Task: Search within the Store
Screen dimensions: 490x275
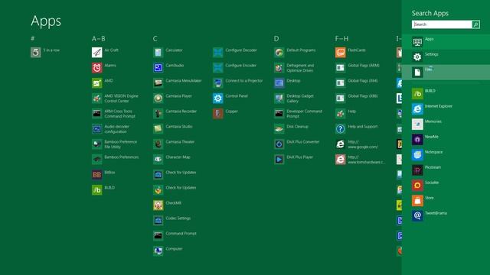Action: coord(446,200)
